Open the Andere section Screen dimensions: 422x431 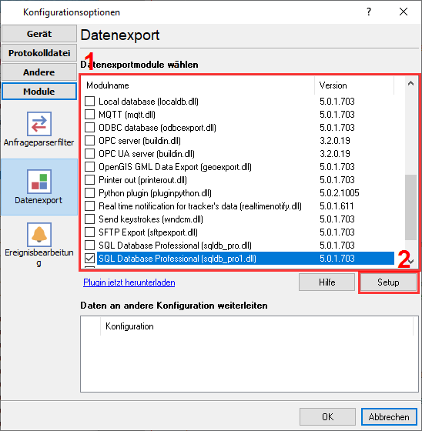[x=39, y=72]
